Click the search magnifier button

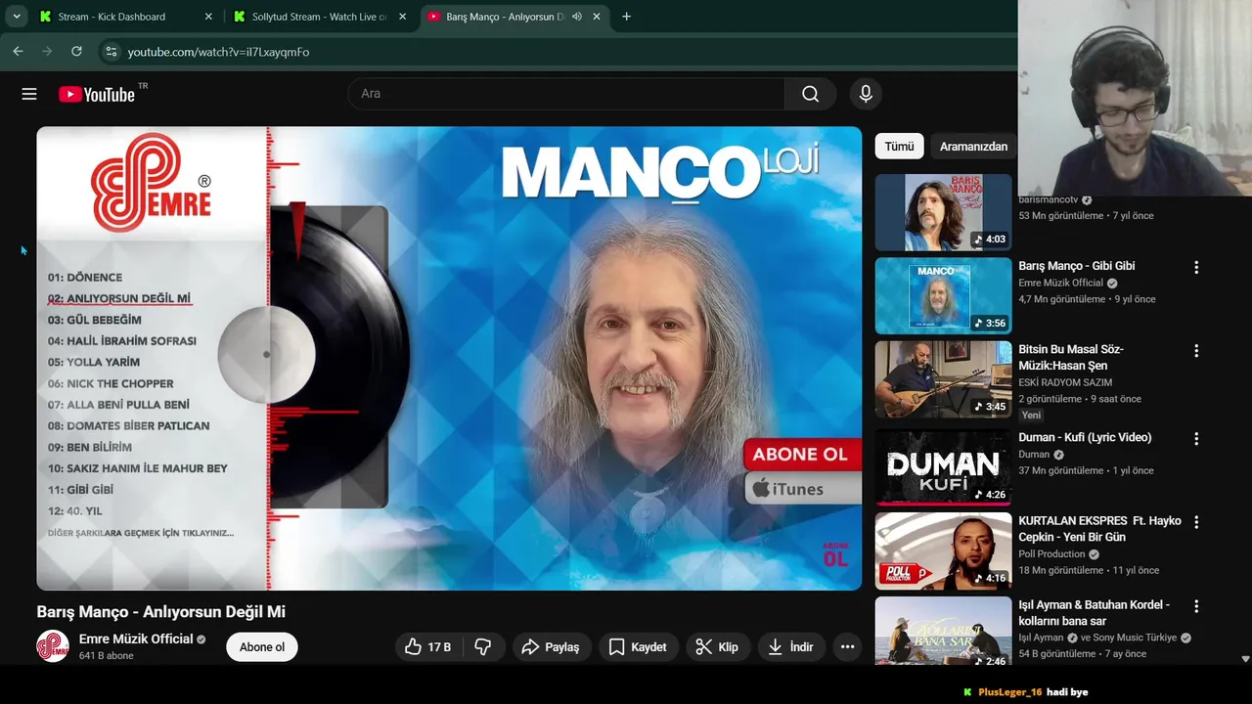click(810, 94)
